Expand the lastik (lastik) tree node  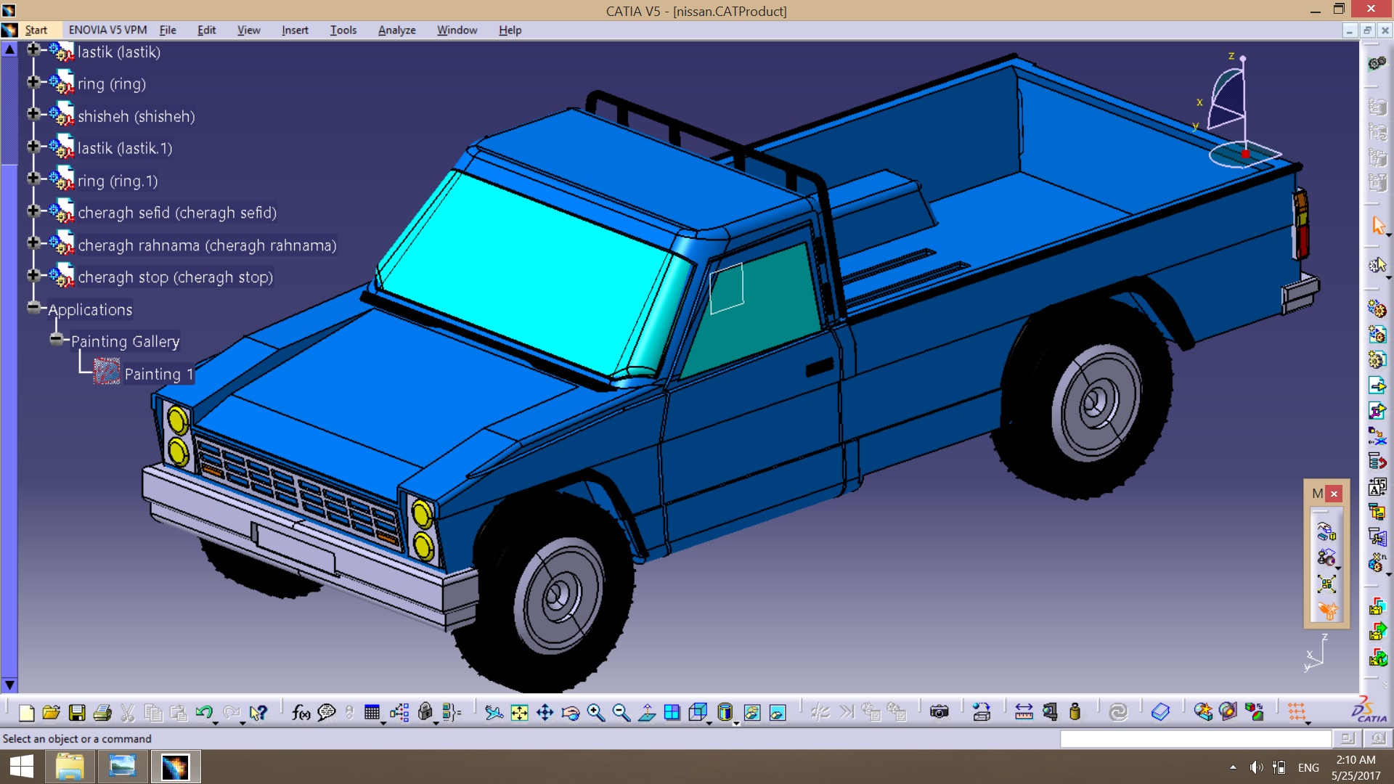[33, 49]
